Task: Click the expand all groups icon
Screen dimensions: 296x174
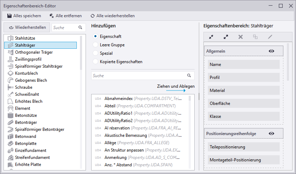Action: click(x=226, y=37)
